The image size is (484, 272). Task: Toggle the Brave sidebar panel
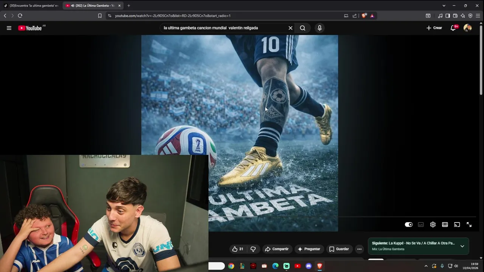point(448,16)
